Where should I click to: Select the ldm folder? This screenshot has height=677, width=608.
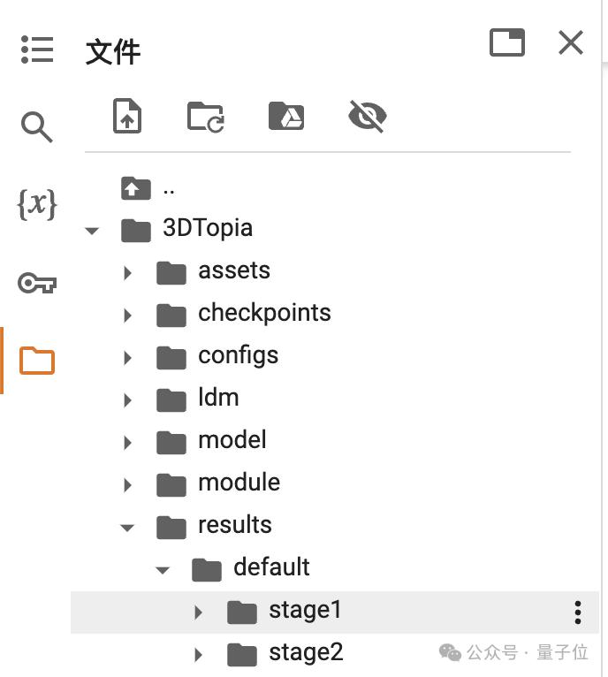click(x=218, y=398)
